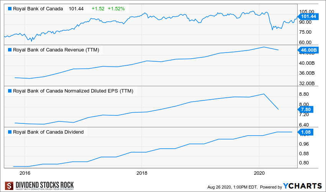Click the 2018 x-axis label
The height and width of the screenshot is (192, 326).
click(142, 173)
